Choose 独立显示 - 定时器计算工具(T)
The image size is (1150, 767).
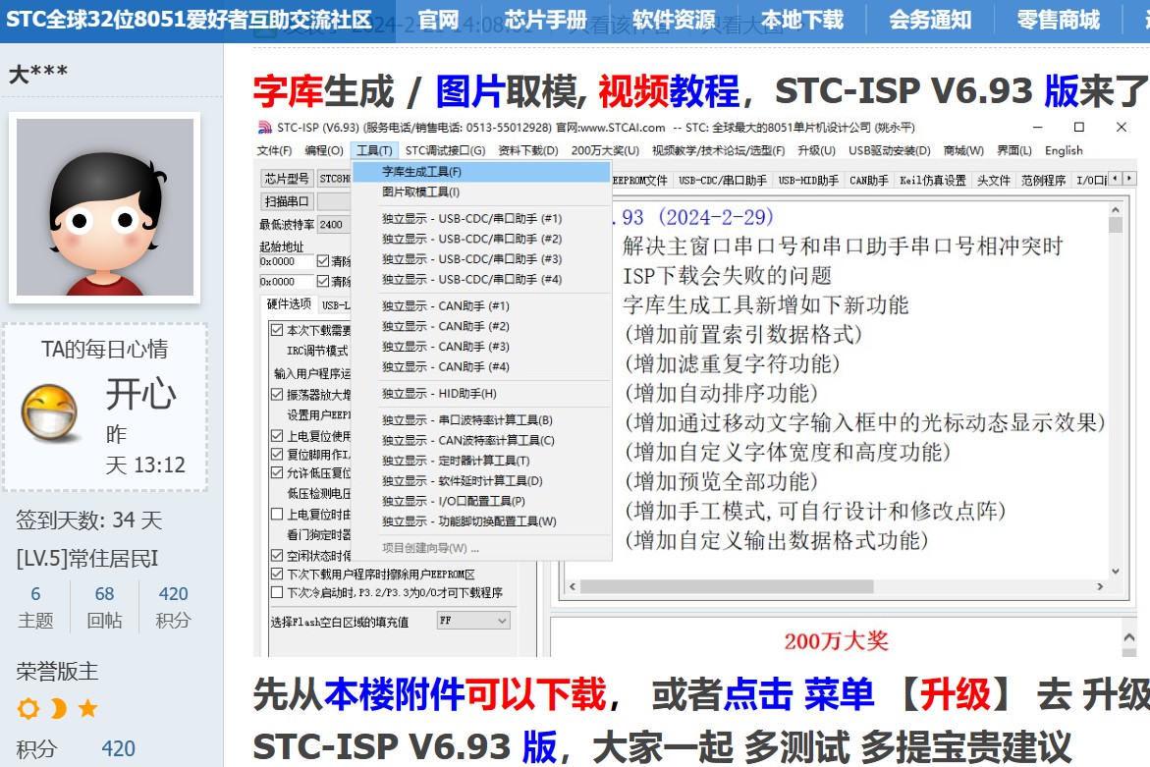coord(481,461)
